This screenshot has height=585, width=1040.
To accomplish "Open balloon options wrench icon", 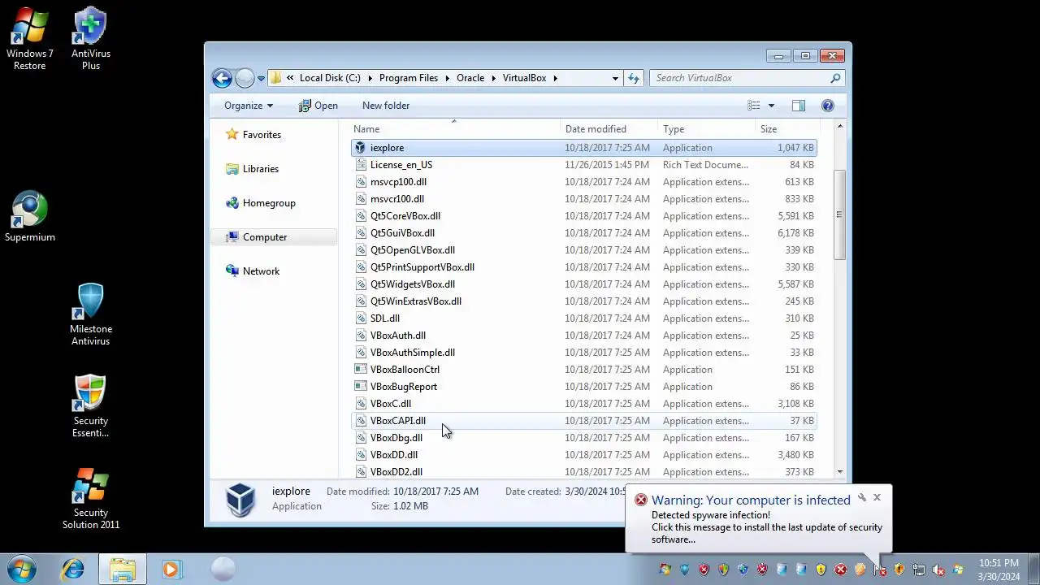I will pyautogui.click(x=862, y=497).
